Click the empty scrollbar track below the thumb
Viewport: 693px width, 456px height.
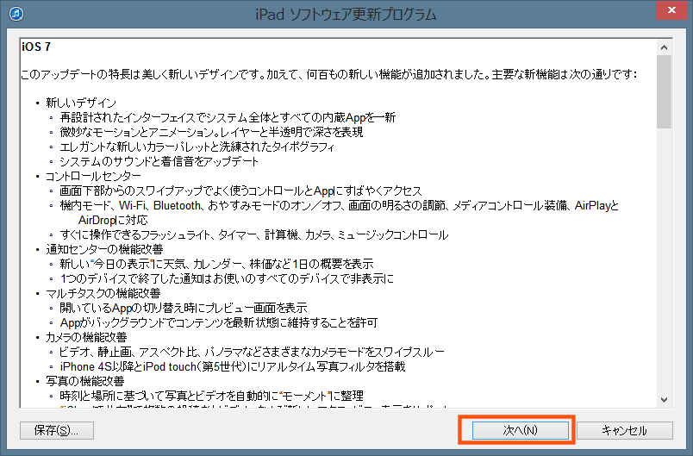(664, 259)
